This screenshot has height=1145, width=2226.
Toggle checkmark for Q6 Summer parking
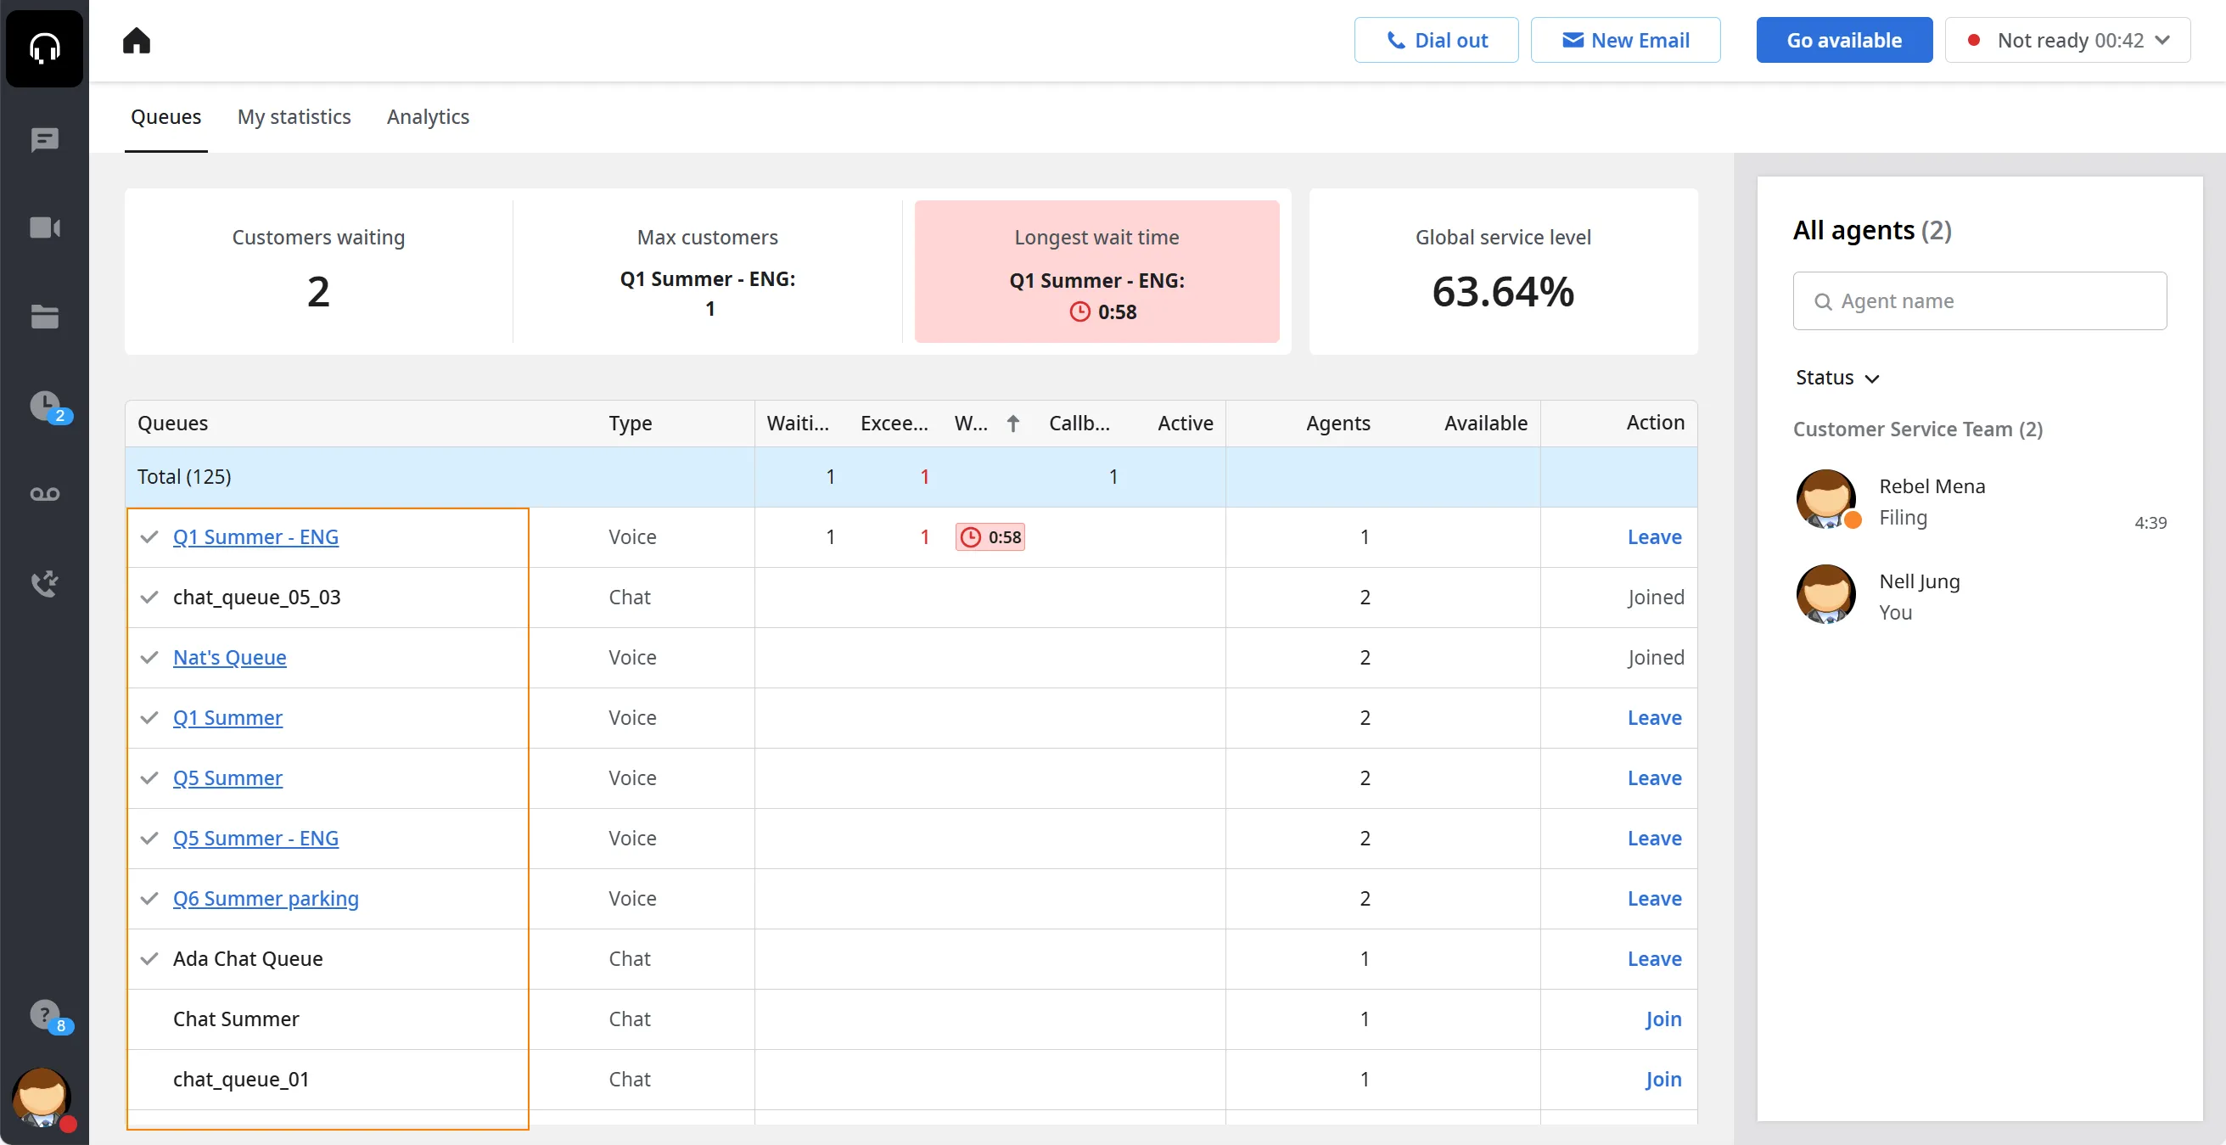click(149, 899)
